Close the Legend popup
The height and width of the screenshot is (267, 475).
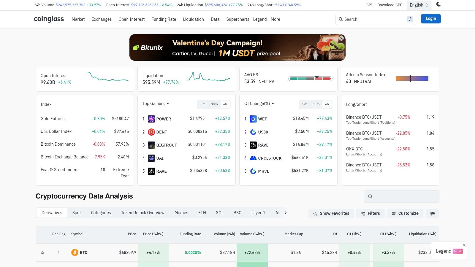point(464,245)
